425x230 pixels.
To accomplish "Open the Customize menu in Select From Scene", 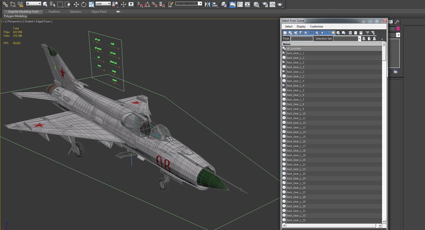I will point(316,26).
